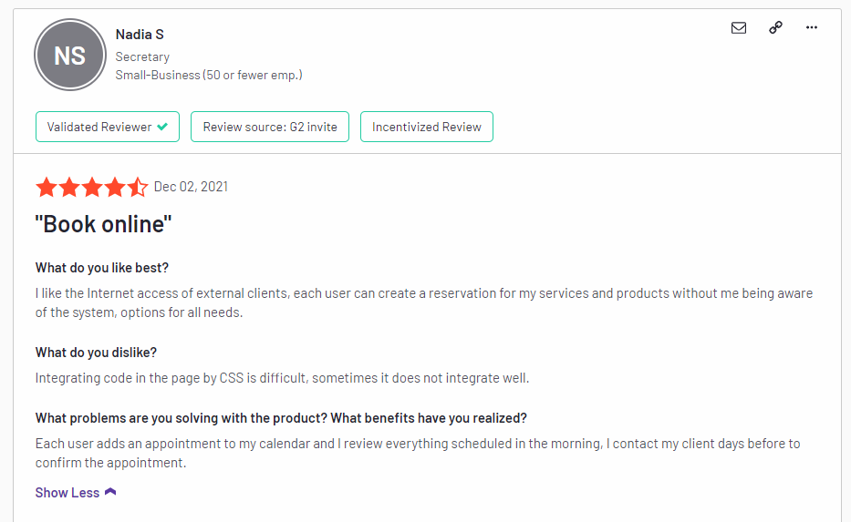
Task: Click the green checkmark in Validated Reviewer
Action: pyautogui.click(x=162, y=127)
